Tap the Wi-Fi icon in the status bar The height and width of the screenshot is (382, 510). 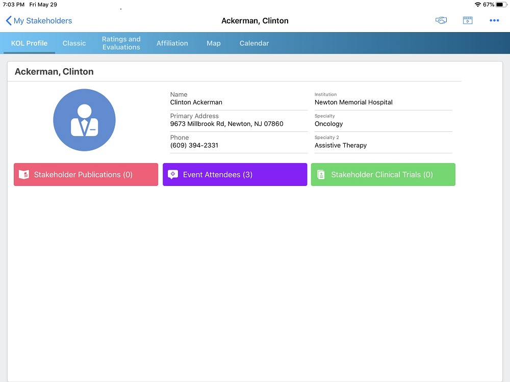coord(477,5)
